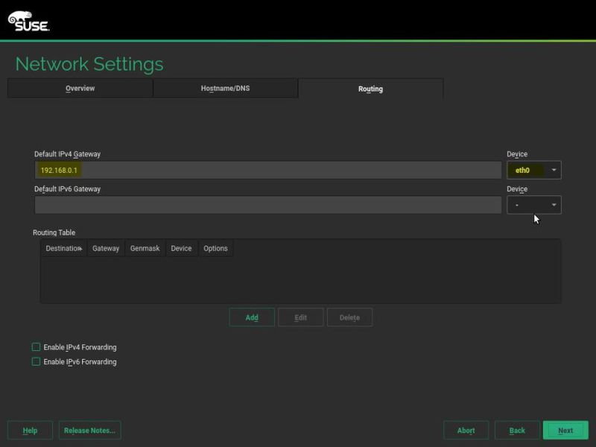596x447 pixels.
Task: Add a new route to the Routing Table
Action: click(251, 317)
